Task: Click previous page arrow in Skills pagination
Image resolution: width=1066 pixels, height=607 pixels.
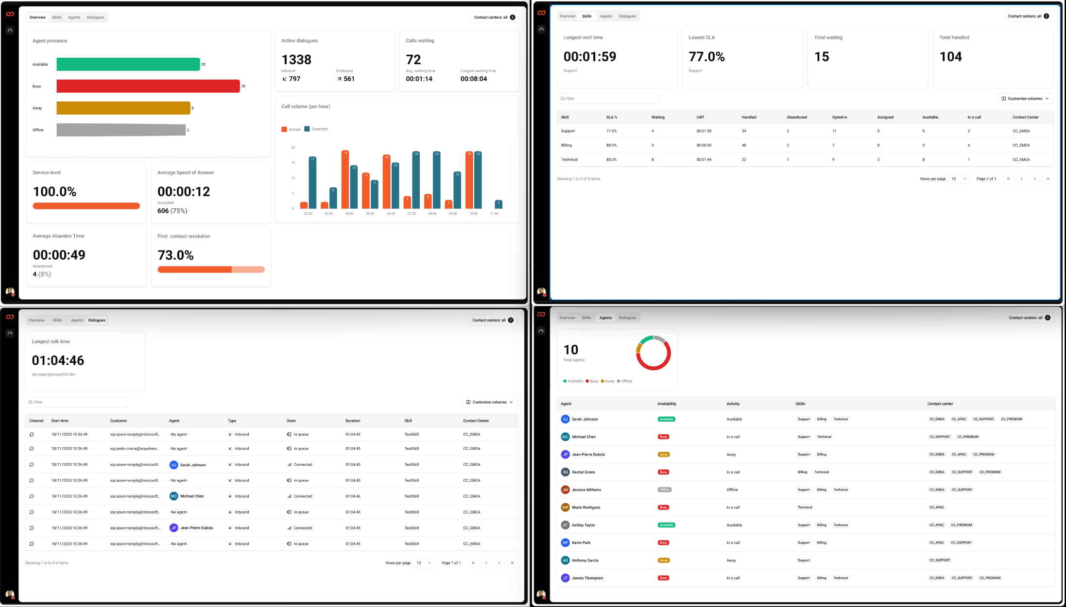Action: [x=1022, y=179]
